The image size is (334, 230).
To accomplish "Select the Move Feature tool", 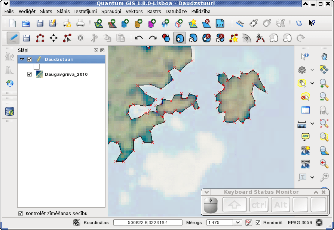I will click(x=53, y=38).
